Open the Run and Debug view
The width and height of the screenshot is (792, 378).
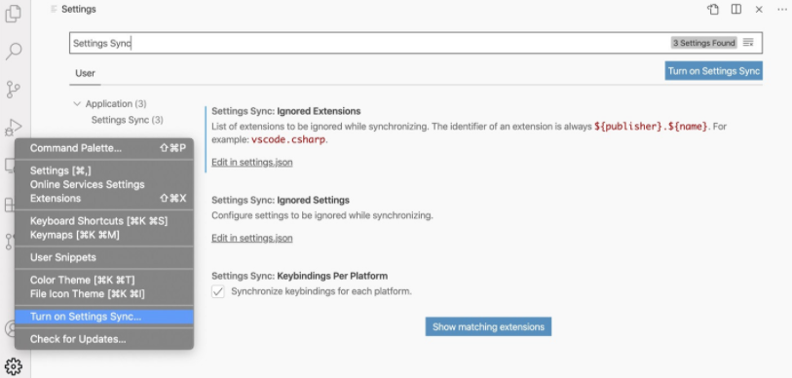[13, 127]
